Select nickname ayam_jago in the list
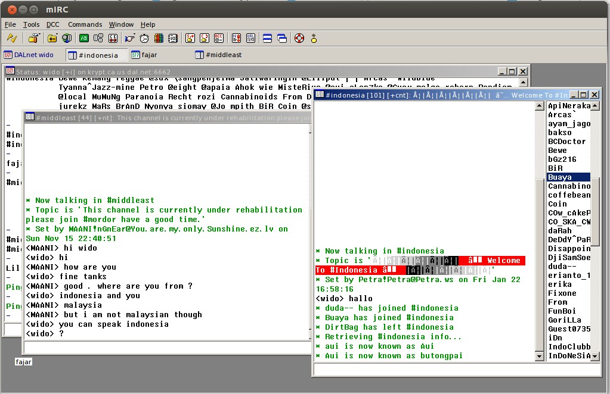The image size is (610, 394). (569, 123)
